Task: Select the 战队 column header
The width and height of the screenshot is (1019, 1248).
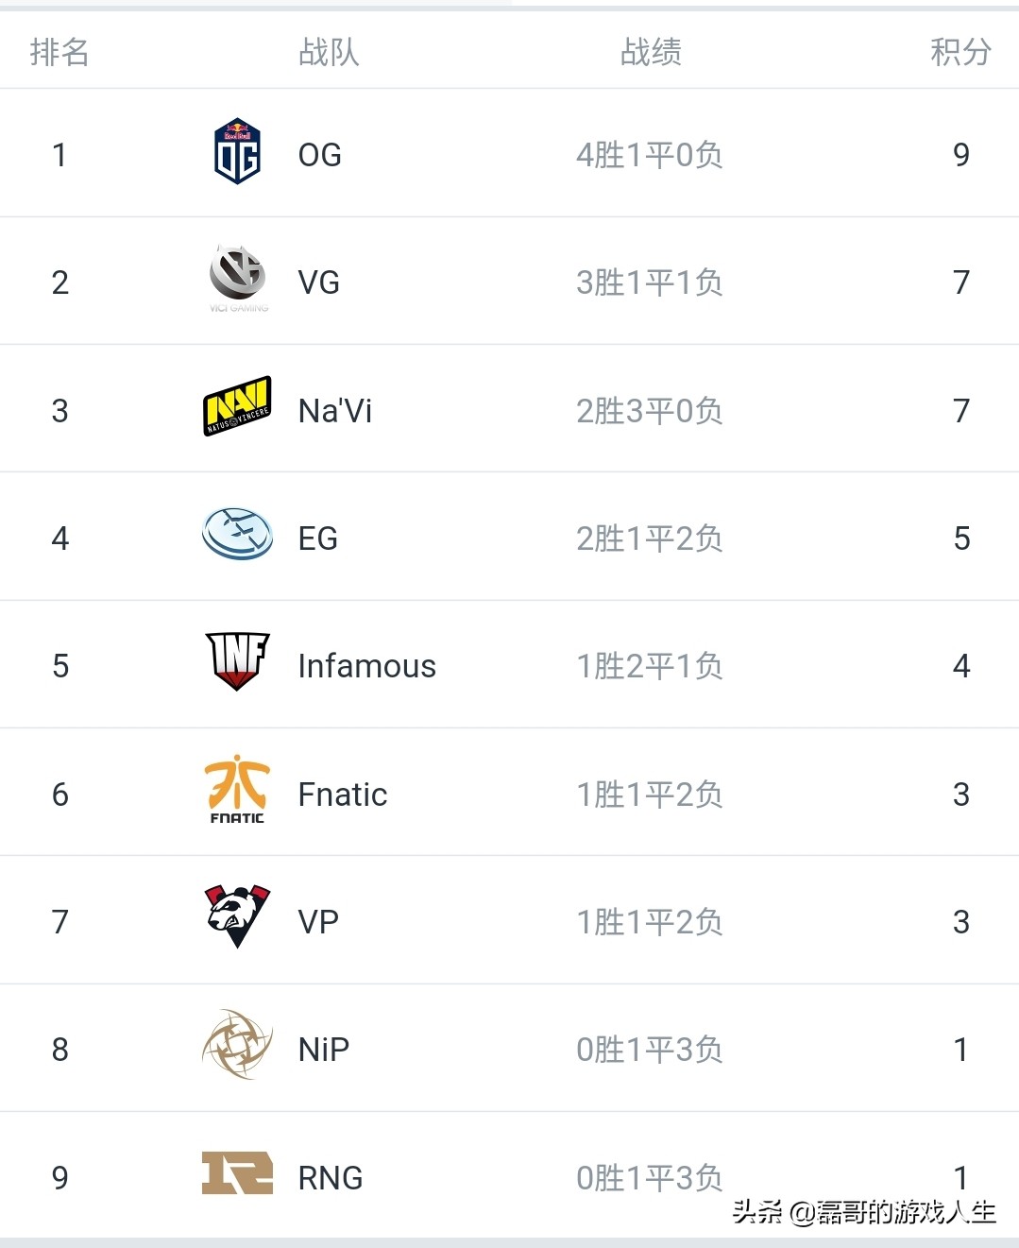Action: 329,52
